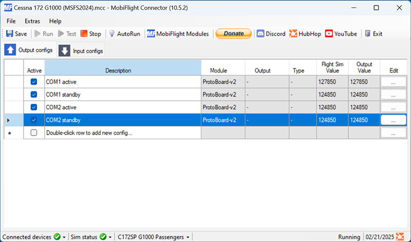Click ProtoBoard-v2 module in COM1 active row
Screen dimensions: 411x242
[x=223, y=82]
